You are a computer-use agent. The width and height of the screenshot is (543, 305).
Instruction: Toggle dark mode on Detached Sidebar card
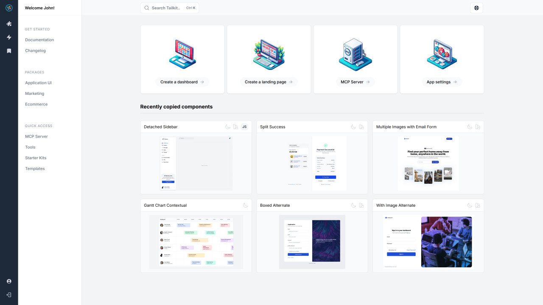[x=228, y=127]
